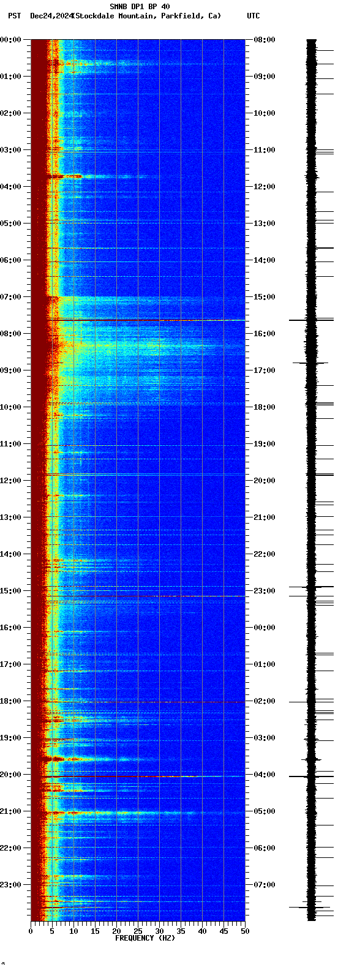Click the 20 Hz frequency tick label
Viewport: 338px width, 970px height.
[116, 931]
